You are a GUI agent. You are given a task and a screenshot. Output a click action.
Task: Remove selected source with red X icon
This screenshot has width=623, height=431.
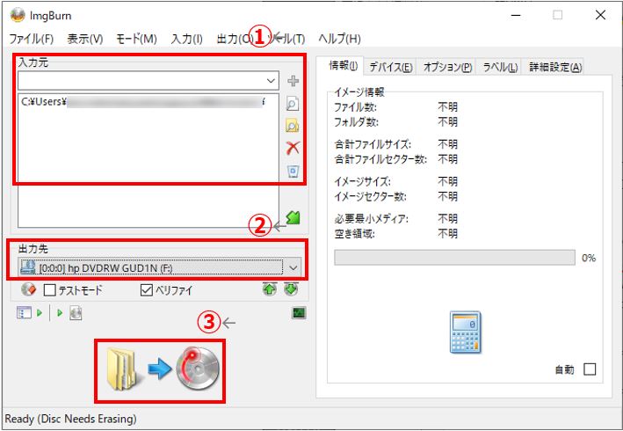click(293, 148)
